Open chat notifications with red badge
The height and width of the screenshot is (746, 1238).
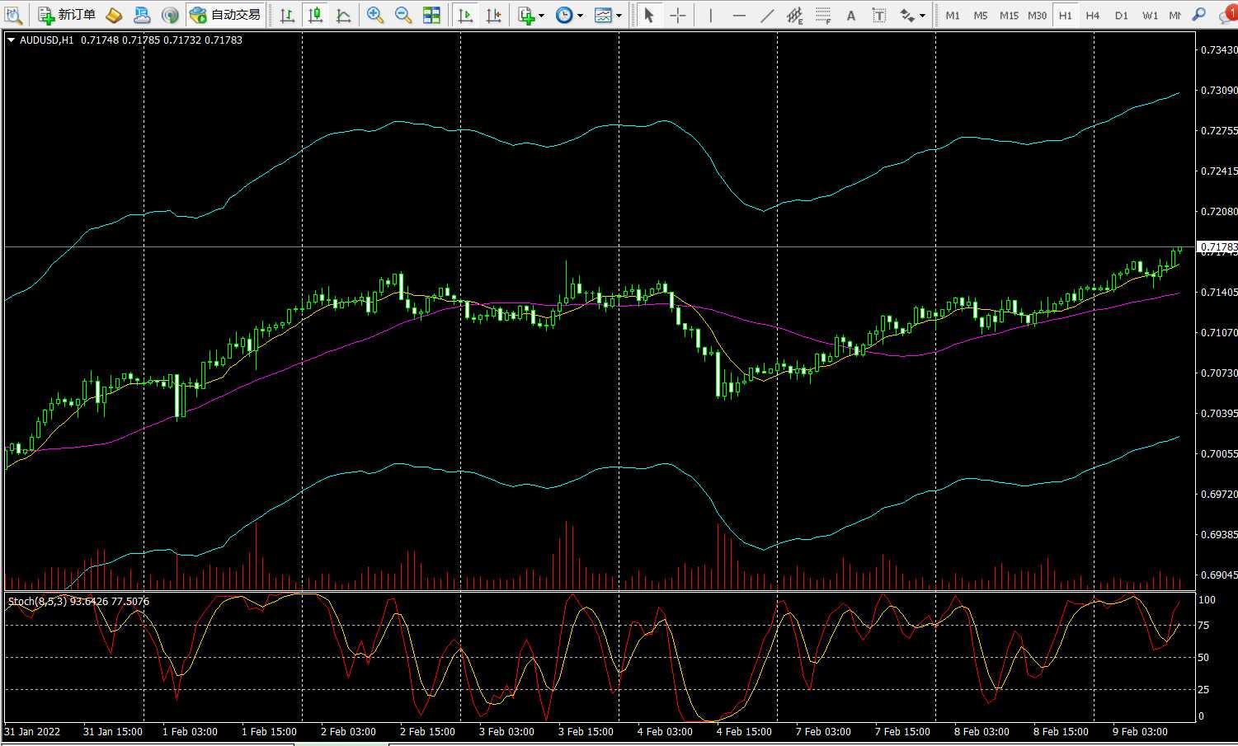click(x=1228, y=15)
